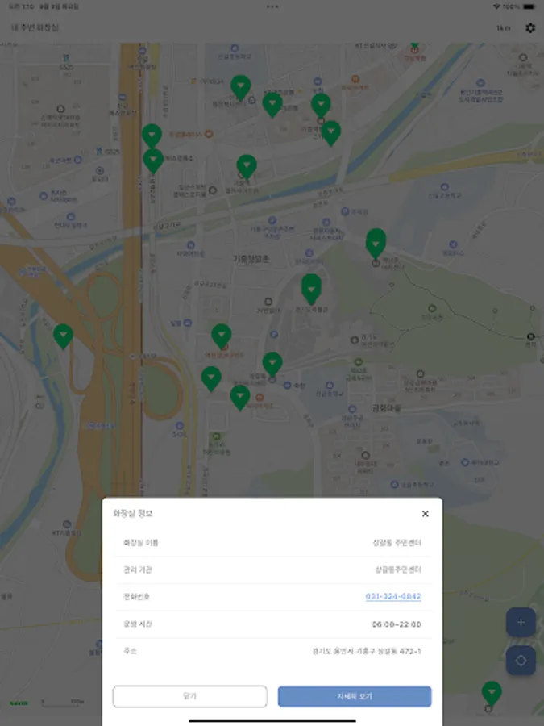This screenshot has height=726, width=544.
Task: Click the 주소 row label
Action: coord(130,651)
